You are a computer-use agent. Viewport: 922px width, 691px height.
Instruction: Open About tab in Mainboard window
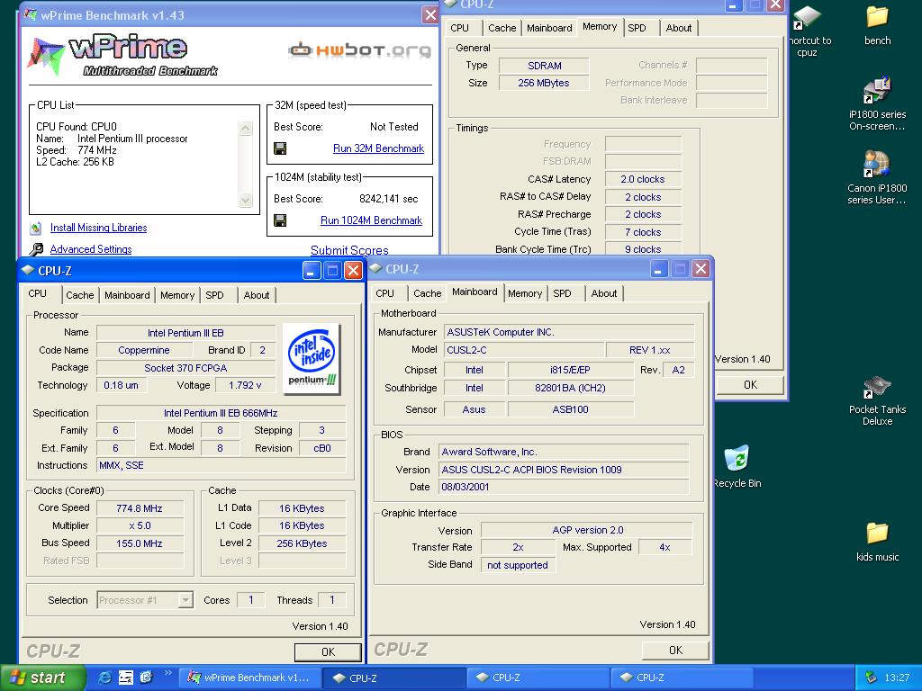(x=604, y=293)
